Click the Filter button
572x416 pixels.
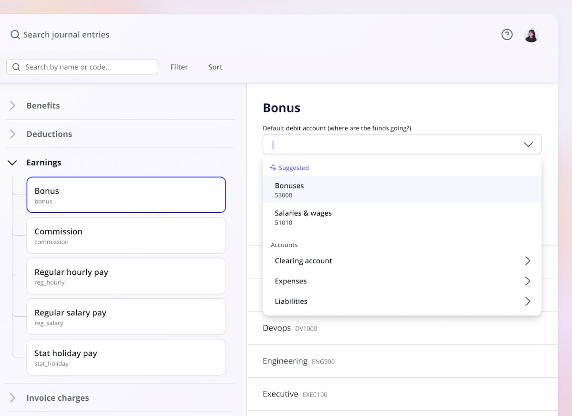179,67
